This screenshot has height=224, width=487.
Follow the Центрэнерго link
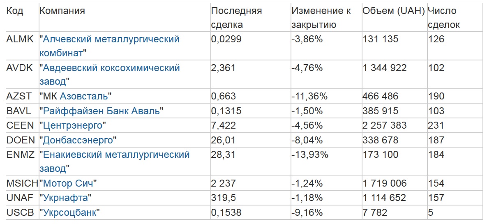pos(73,125)
